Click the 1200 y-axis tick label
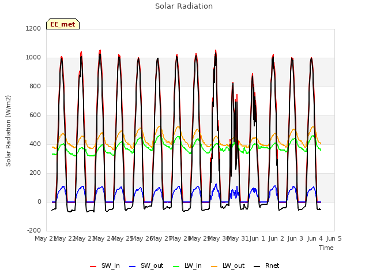The image size is (369, 277). coord(33,28)
